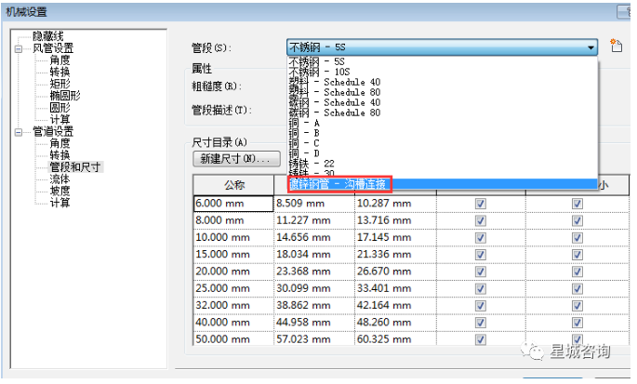Toggle left checkbox in 6.000 mm row
The height and width of the screenshot is (384, 637).
point(481,204)
